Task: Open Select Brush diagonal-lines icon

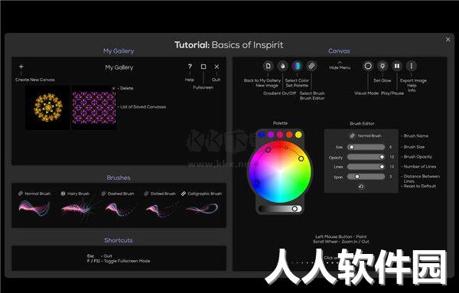Action: coord(312,66)
